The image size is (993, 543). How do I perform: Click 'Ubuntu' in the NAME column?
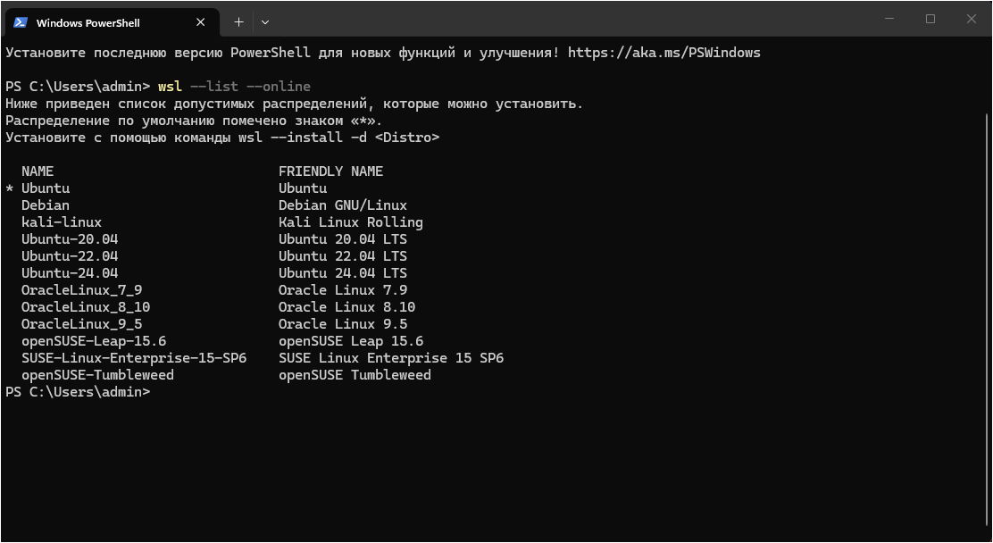46,188
